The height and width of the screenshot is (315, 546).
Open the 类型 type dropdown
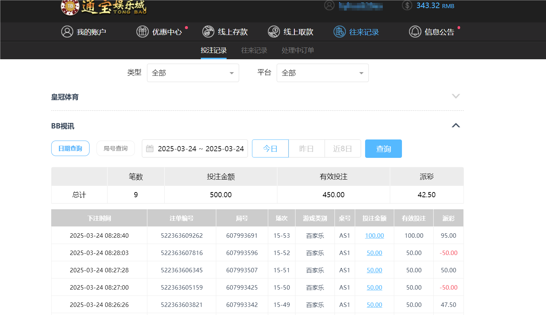(x=193, y=73)
